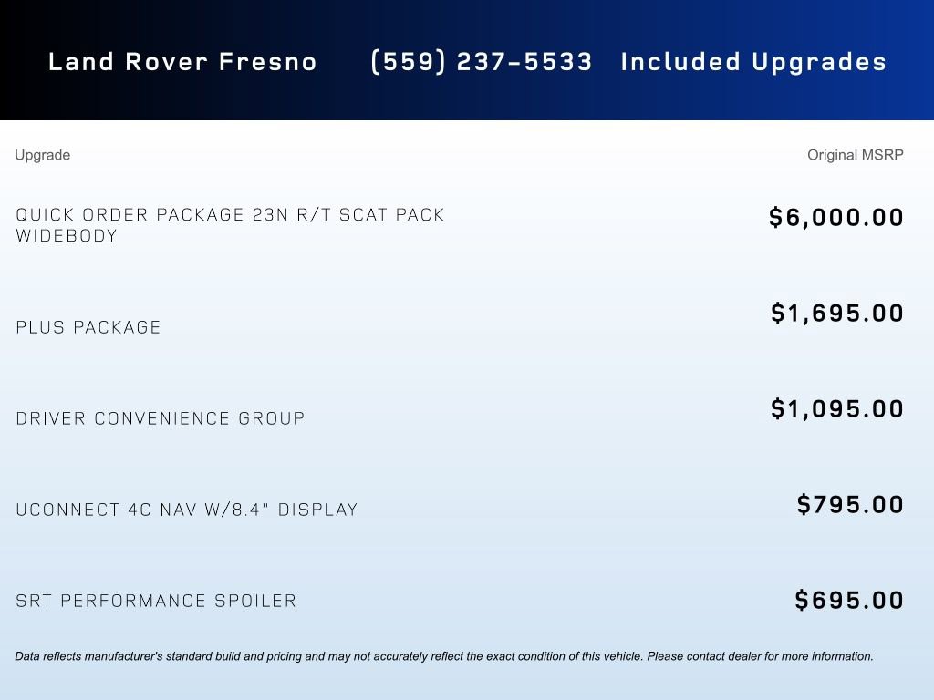Pick the SRT Performance Spoiler upgrade
The image size is (934, 700).
[156, 601]
